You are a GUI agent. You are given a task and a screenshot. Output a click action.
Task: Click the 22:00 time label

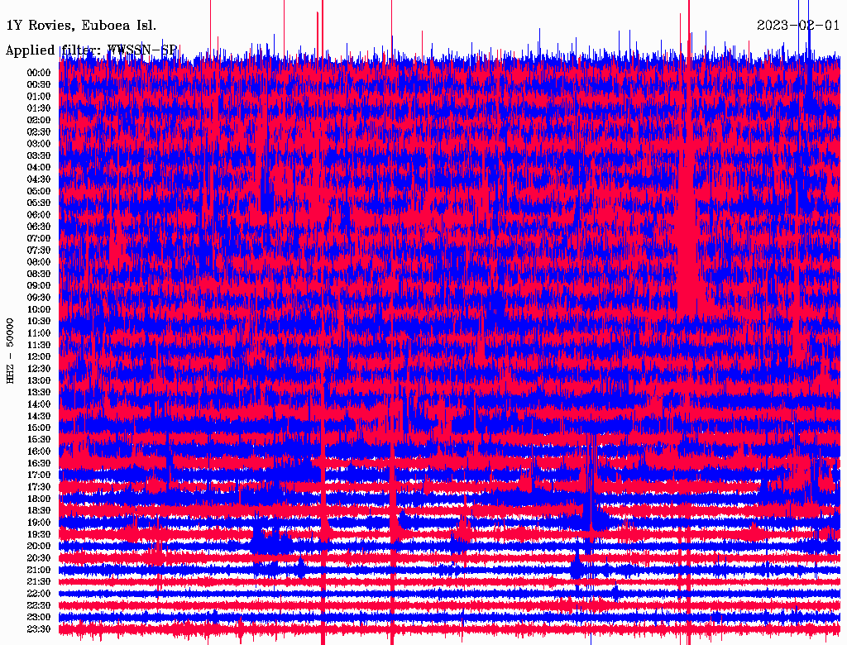coord(39,594)
